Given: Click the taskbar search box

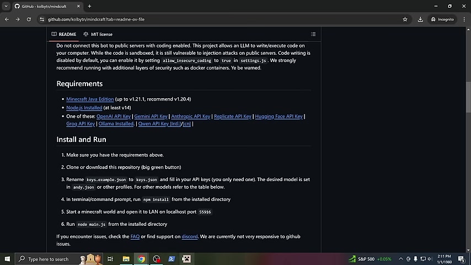Looking at the screenshot, I should pos(59,259).
